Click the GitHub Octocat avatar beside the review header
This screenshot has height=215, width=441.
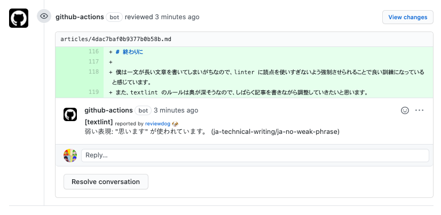(x=19, y=18)
